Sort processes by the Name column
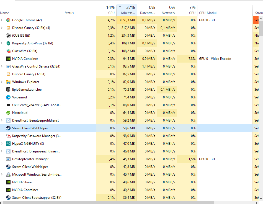This screenshot has width=263, height=204. [31, 10]
